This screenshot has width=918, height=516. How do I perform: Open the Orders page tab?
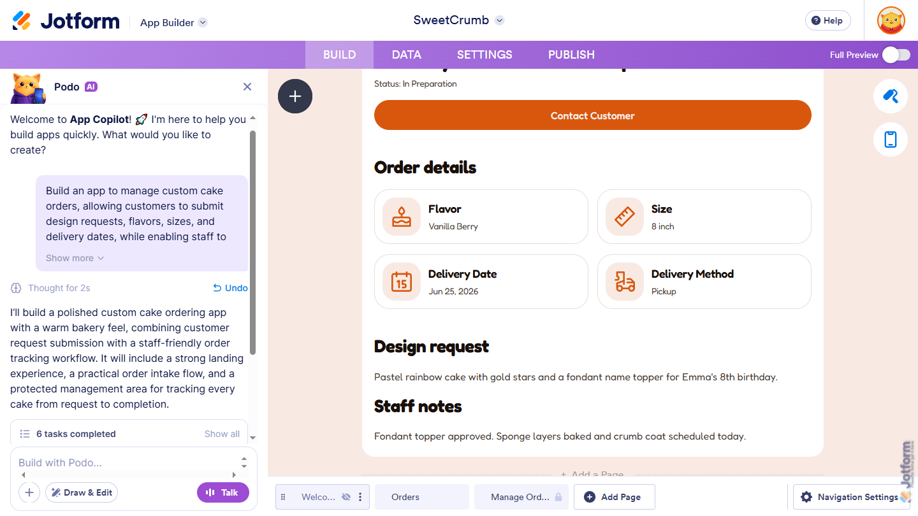pos(422,497)
